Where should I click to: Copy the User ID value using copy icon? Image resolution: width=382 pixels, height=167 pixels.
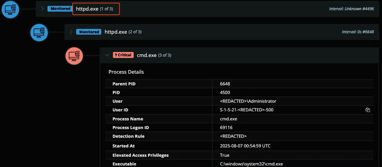pos(368,110)
